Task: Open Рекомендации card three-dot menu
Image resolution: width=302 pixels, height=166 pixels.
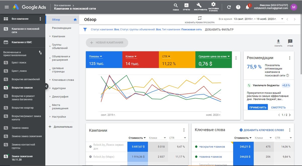Action: (290, 58)
